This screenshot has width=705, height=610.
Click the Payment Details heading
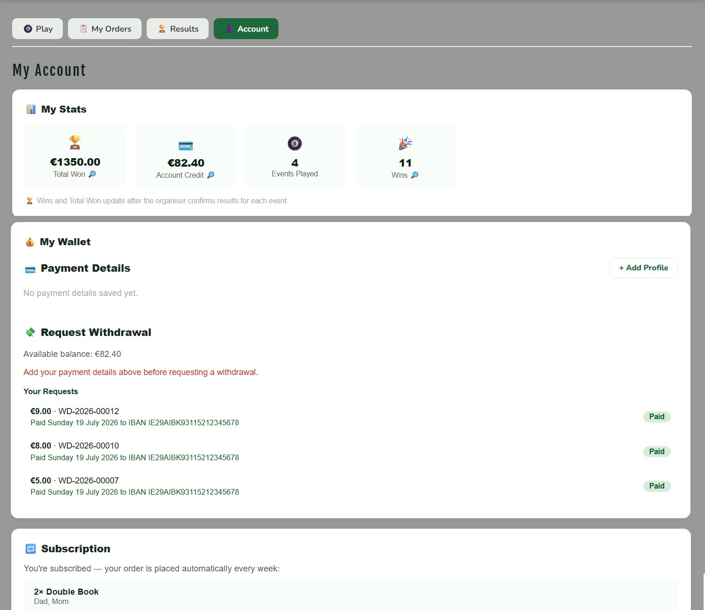(x=86, y=268)
